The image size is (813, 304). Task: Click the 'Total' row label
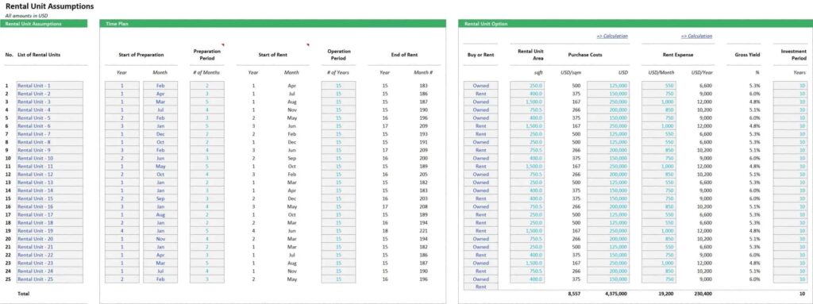24,294
